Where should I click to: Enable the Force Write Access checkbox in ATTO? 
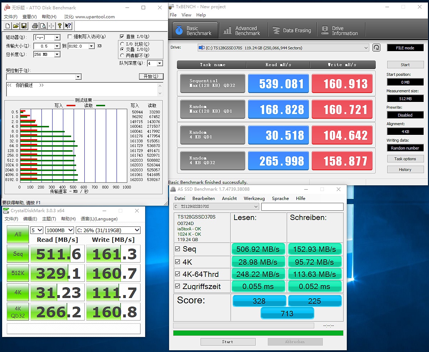70,36
